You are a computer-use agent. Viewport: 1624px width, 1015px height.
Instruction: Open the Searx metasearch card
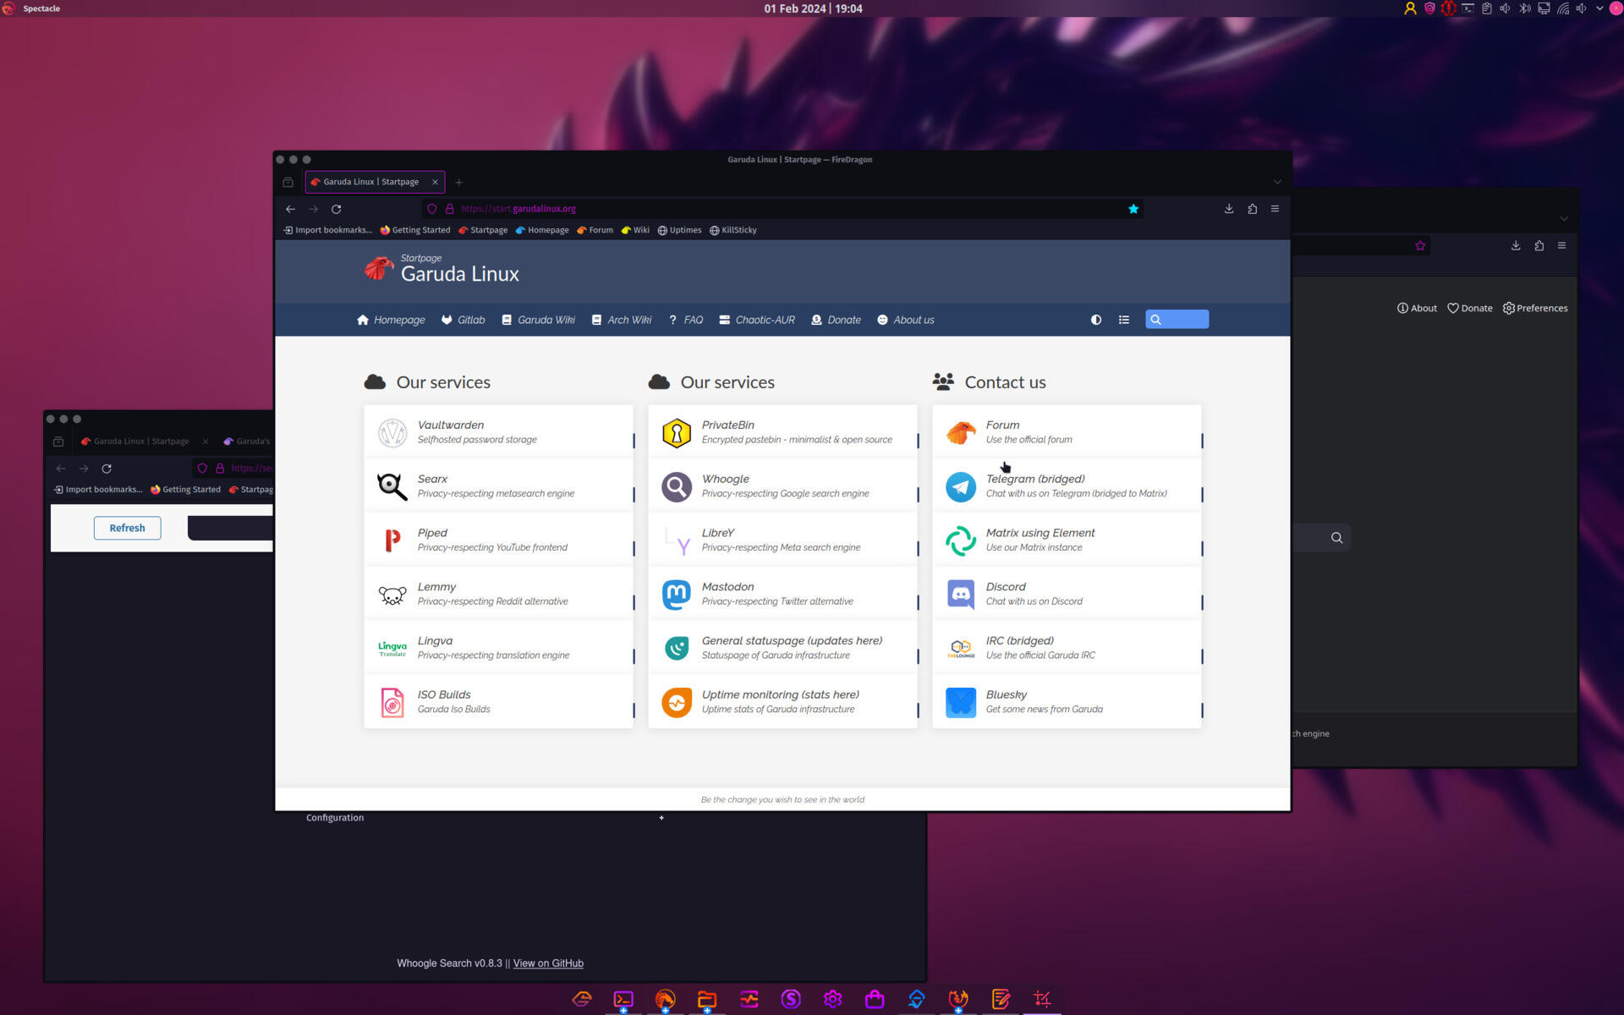click(x=499, y=486)
